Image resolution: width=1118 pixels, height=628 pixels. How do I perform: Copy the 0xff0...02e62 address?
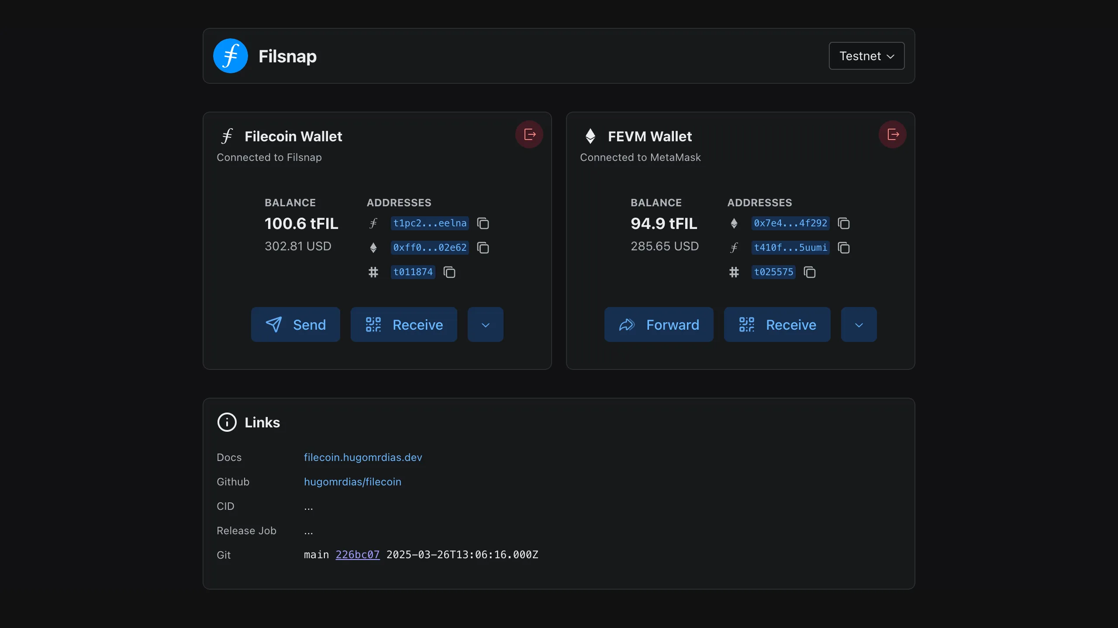[x=483, y=248]
